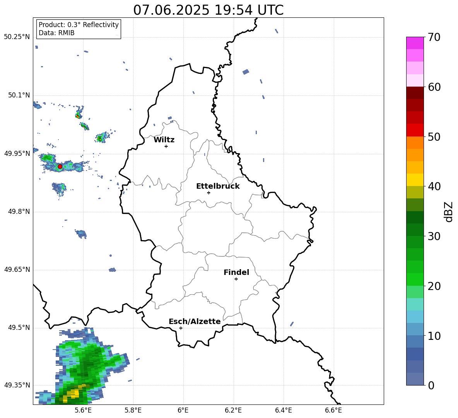Screen dimensions: 458x418
Task: Click the 6.6°E longitude label
Action: coord(333,410)
